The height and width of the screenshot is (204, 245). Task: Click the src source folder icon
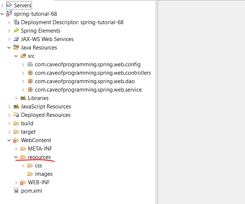click(23, 56)
